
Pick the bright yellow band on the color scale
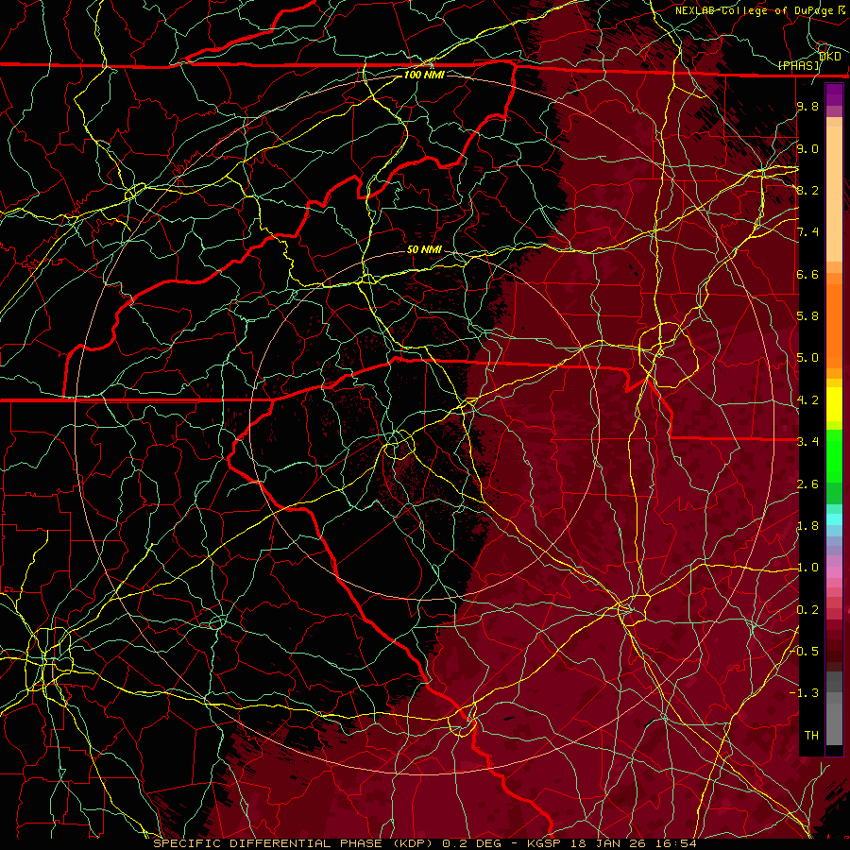[834, 404]
